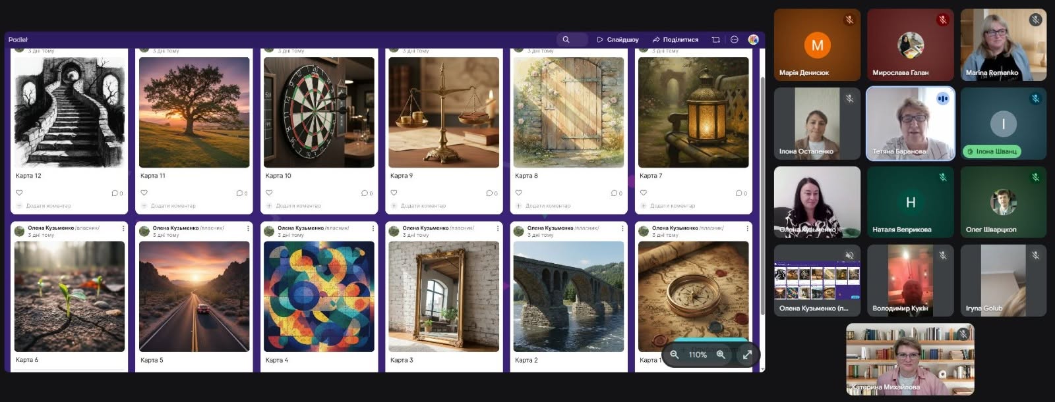Image resolution: width=1055 pixels, height=402 pixels.
Task: Select Тетяна Баранова speaking participant tile
Action: click(911, 124)
